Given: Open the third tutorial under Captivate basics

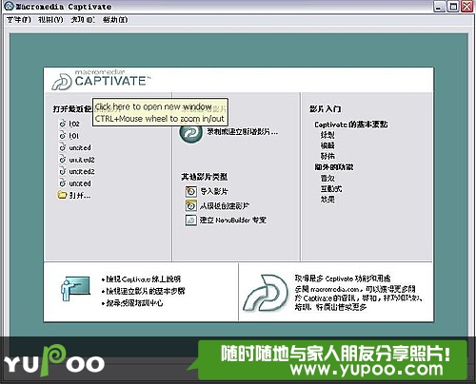Looking at the screenshot, I should 327,156.
